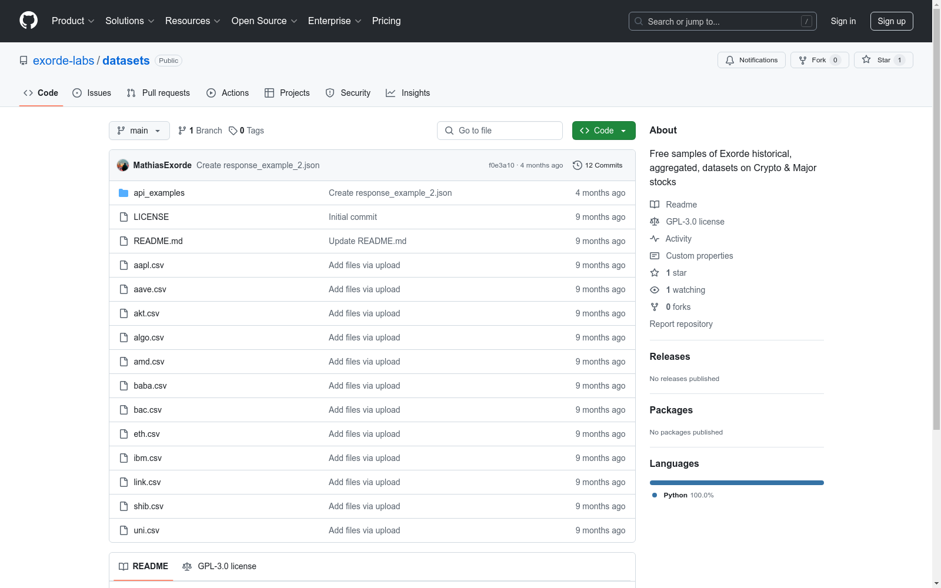Click the 'Go to file' search box
Screen dimensions: 941x588
tap(500, 131)
